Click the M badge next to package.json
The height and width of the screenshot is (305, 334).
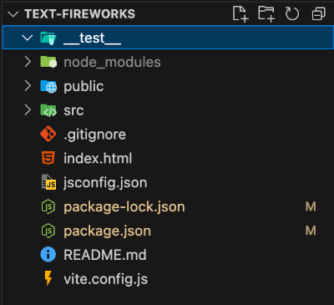coord(311,231)
